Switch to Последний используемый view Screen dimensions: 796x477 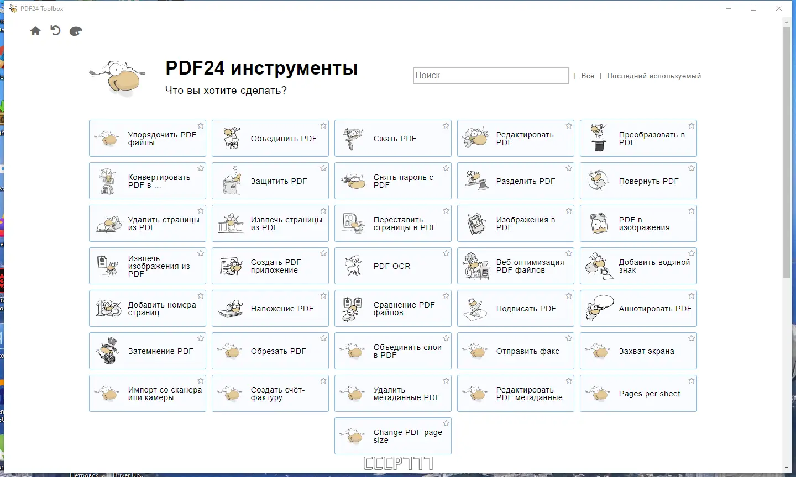tap(654, 76)
